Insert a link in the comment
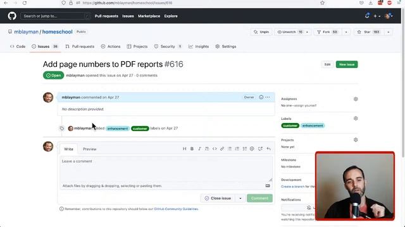This screenshot has width=405, height=227. (222, 149)
